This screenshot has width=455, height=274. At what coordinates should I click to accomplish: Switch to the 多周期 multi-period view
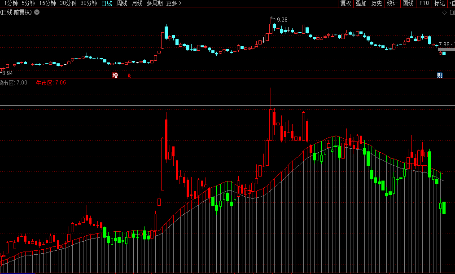click(154, 4)
